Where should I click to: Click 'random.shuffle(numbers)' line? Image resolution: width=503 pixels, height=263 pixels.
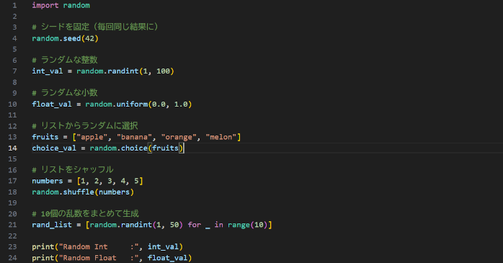click(83, 192)
